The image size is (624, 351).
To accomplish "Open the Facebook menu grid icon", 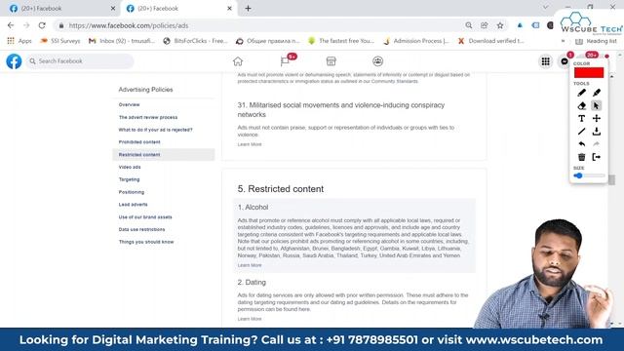I will tap(546, 61).
